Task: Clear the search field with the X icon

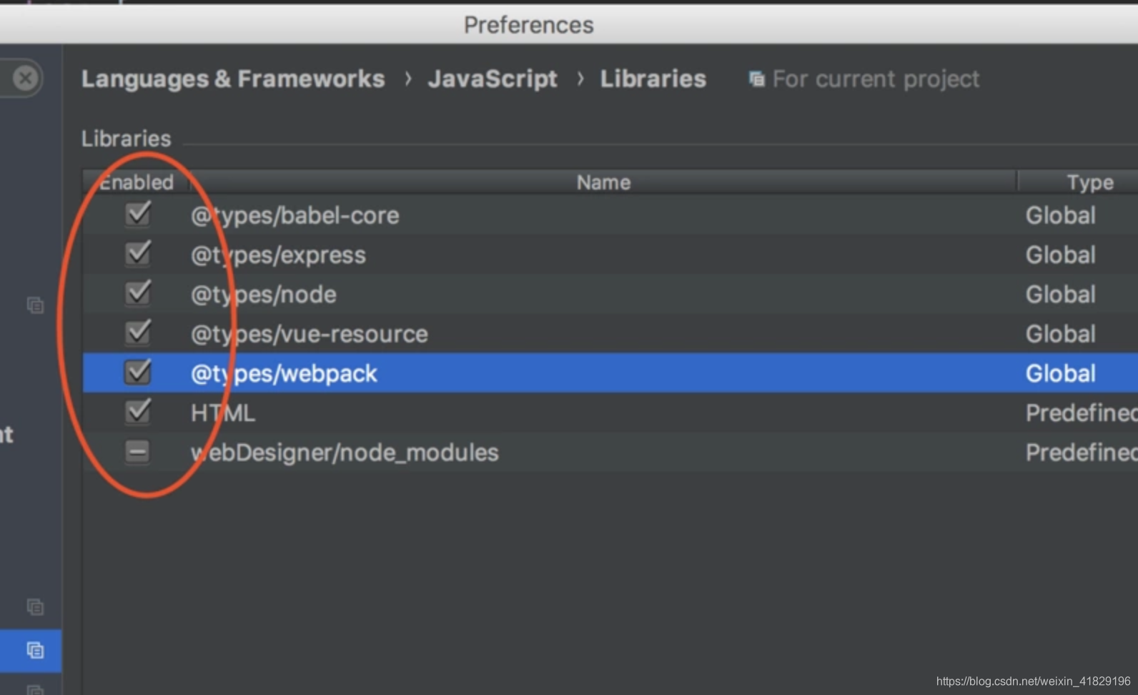Action: (x=25, y=77)
